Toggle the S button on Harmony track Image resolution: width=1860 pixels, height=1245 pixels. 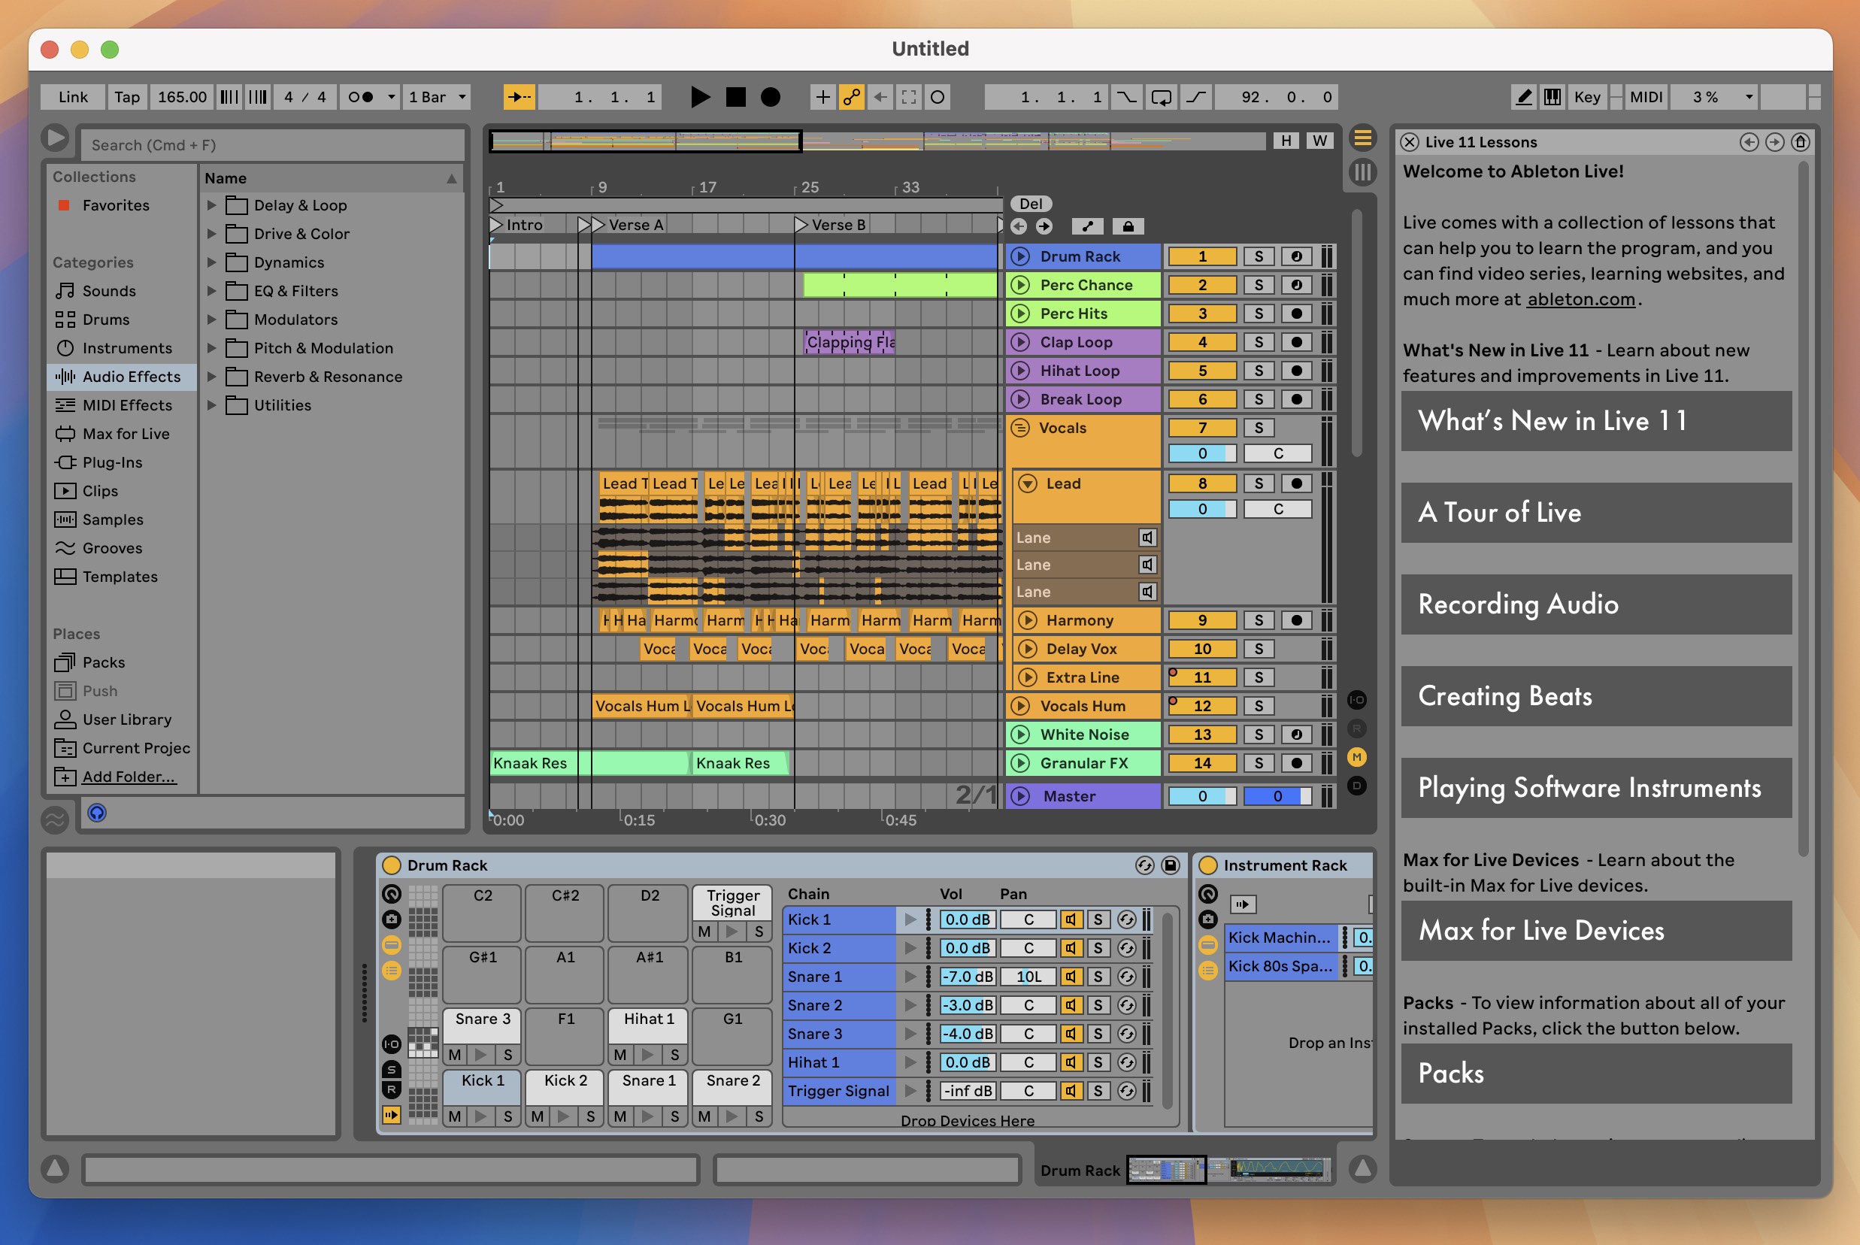click(1257, 618)
